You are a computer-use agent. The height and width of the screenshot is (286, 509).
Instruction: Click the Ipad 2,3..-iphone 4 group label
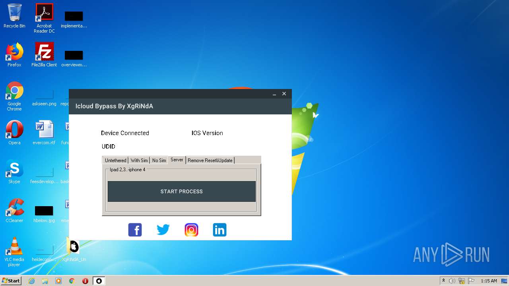pos(128,170)
